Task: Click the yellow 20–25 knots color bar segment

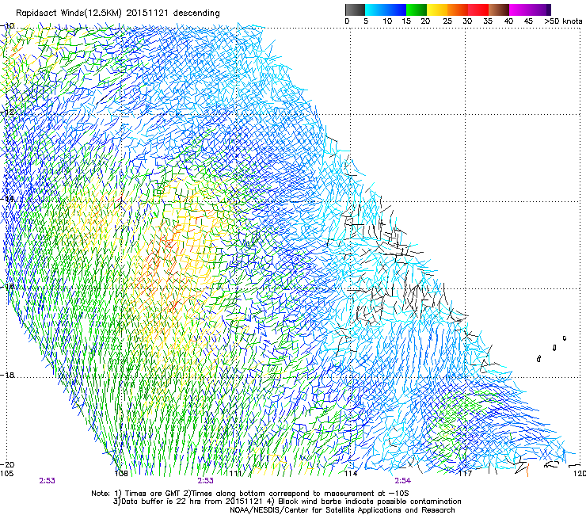Action: click(x=437, y=10)
